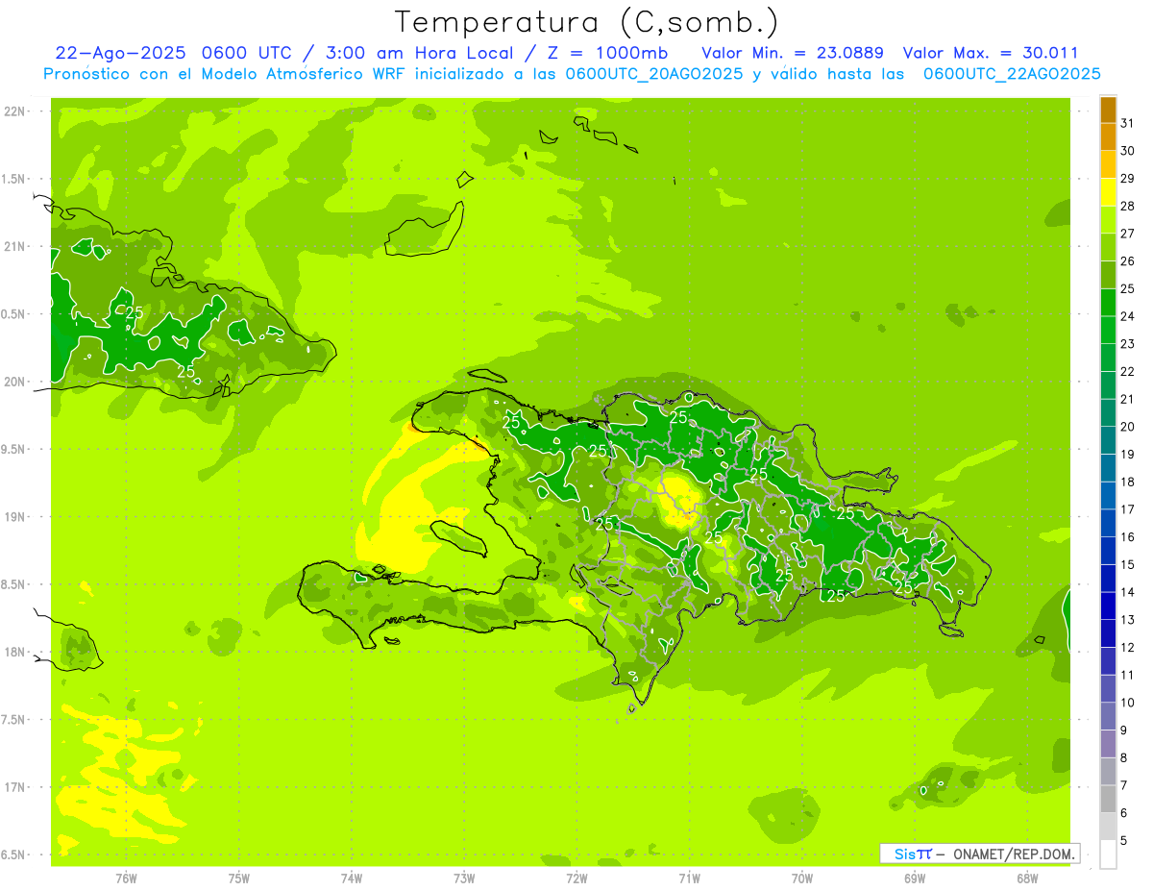Click the dark blue legend swatch between 13 and 14
This screenshot has width=1153, height=891.
[1108, 606]
